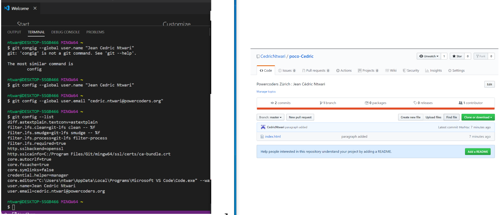The image size is (501, 215).
Task: Open the Wiki tab
Action: (x=391, y=70)
